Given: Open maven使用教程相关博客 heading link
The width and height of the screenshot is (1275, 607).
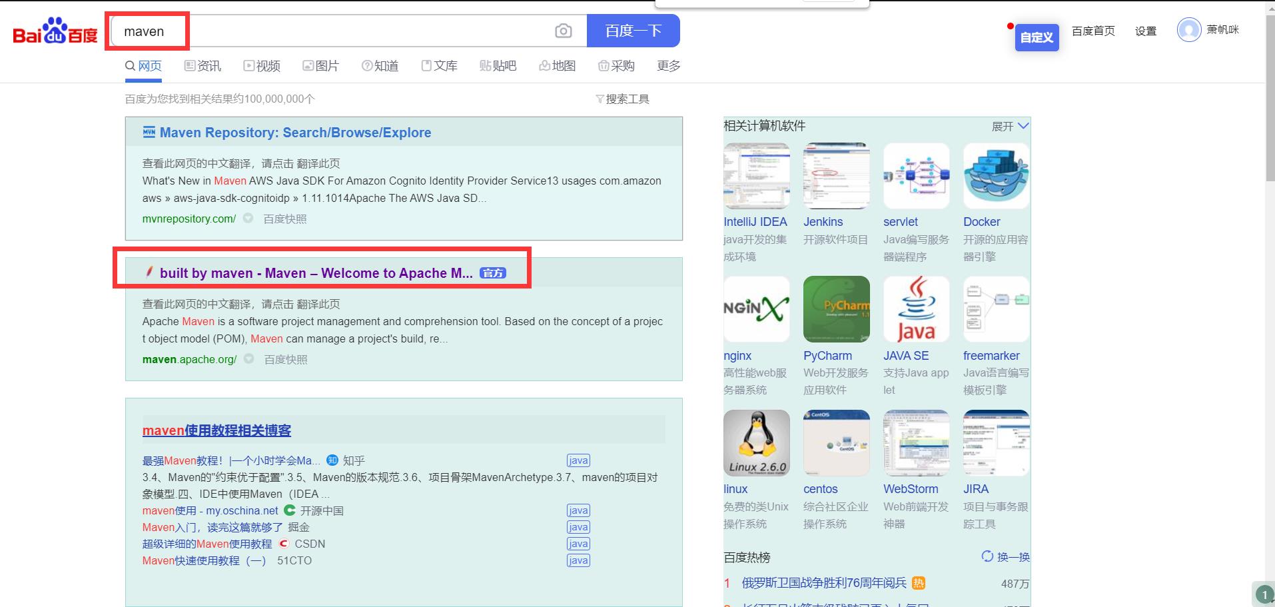Looking at the screenshot, I should point(216,430).
